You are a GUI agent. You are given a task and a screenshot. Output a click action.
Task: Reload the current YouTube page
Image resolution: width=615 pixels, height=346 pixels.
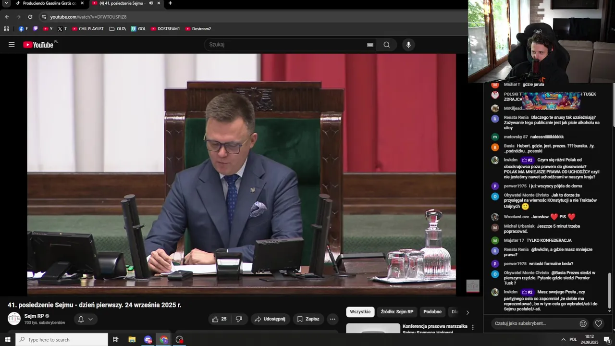[x=30, y=17]
